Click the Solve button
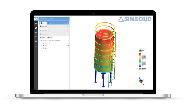 click(x=50, y=37)
